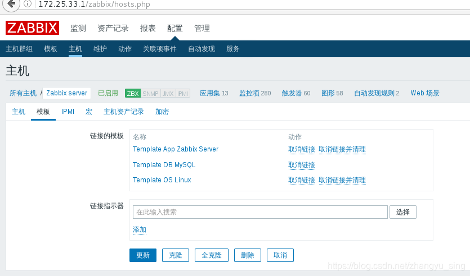470x276 pixels.
Task: Click the 克隆 button
Action: (x=176, y=255)
